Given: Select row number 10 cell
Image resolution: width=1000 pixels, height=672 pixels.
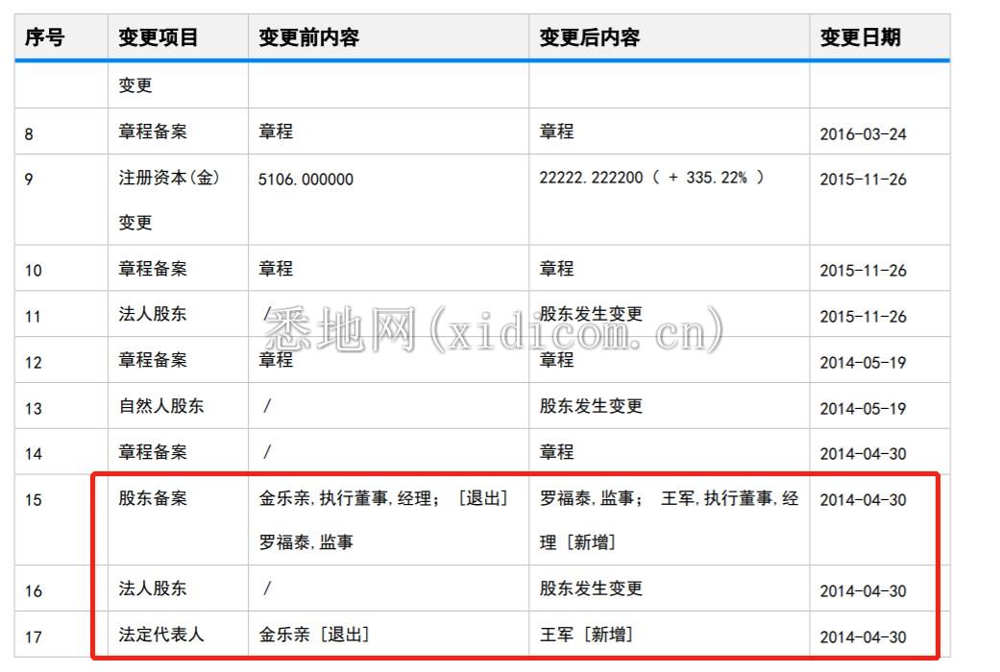Looking at the screenshot, I should (x=34, y=271).
